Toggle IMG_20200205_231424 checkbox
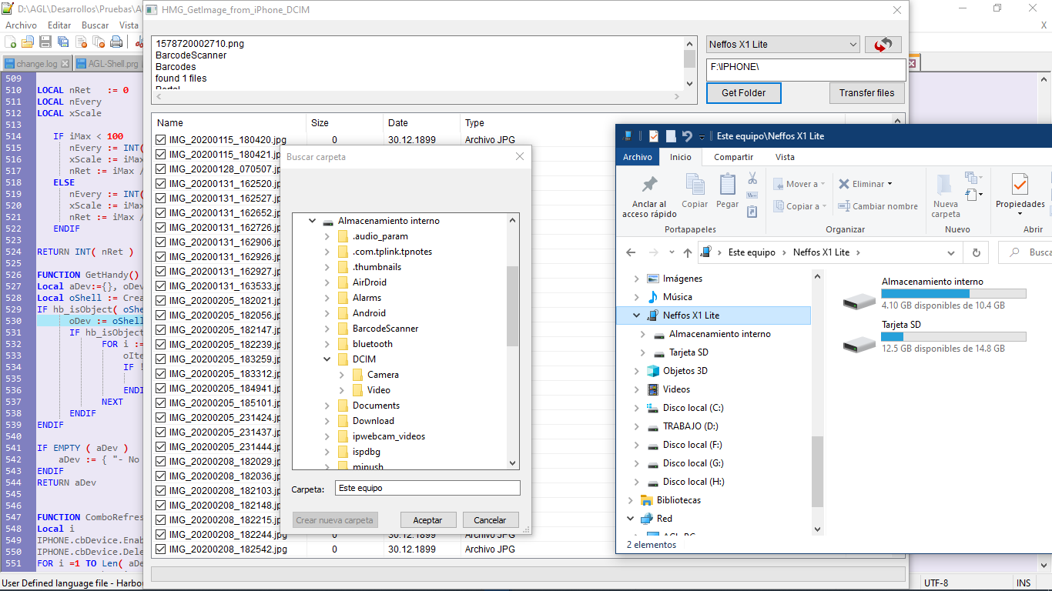The height and width of the screenshot is (591, 1052). pyautogui.click(x=161, y=418)
